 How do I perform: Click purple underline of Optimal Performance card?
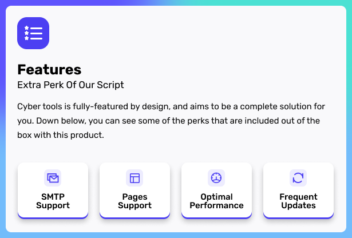coord(216,217)
